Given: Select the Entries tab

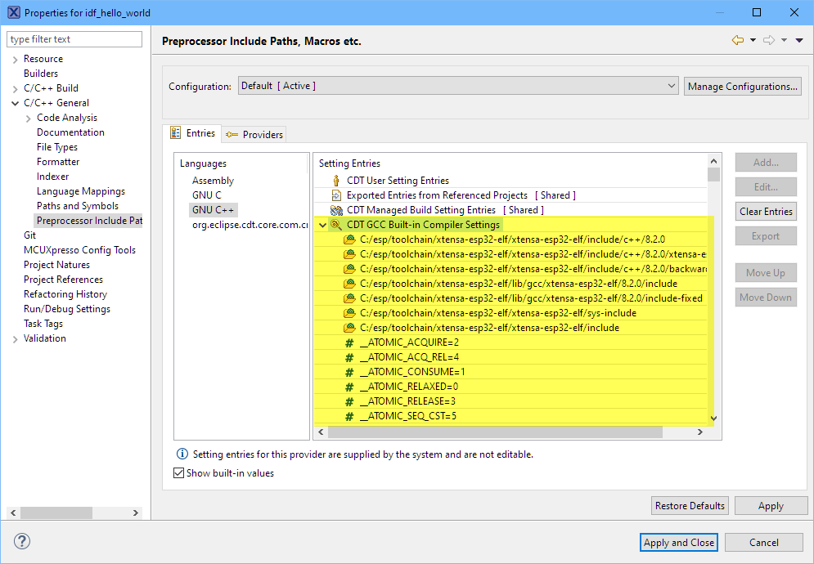Looking at the screenshot, I should click(x=193, y=133).
